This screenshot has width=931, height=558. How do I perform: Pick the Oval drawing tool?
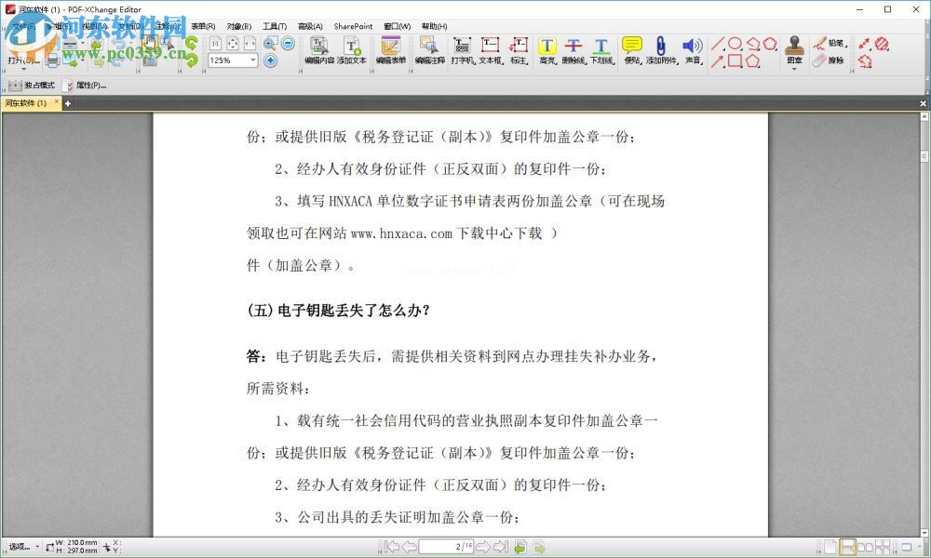[735, 44]
